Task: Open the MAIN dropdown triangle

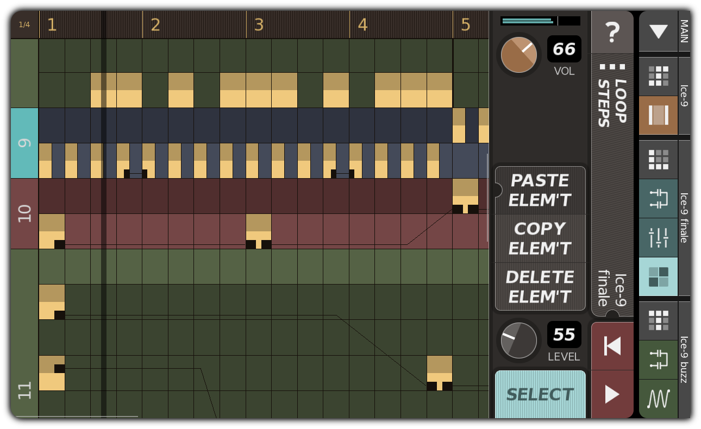Action: [x=658, y=32]
